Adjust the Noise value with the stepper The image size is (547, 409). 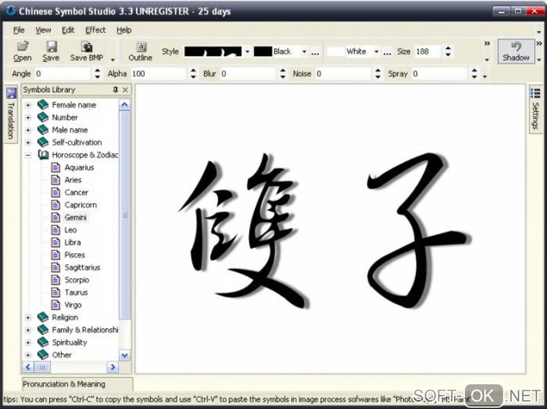378,74
